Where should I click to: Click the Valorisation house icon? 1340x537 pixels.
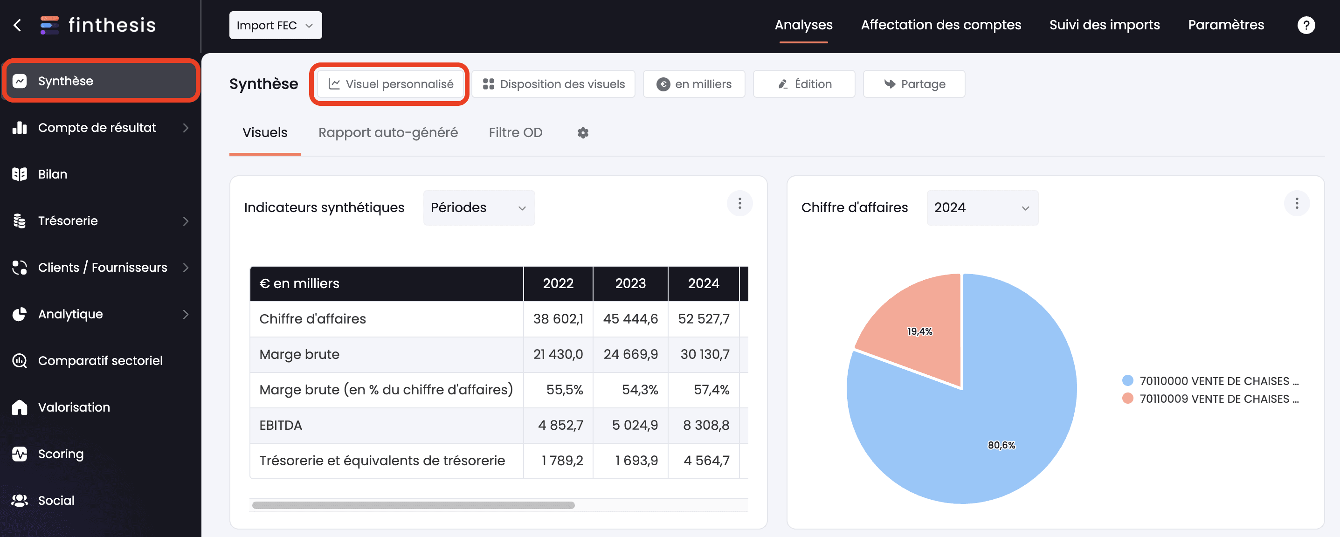tap(20, 407)
